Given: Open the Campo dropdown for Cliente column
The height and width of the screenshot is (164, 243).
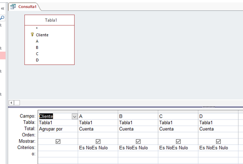Looking at the screenshot, I should (x=75, y=117).
